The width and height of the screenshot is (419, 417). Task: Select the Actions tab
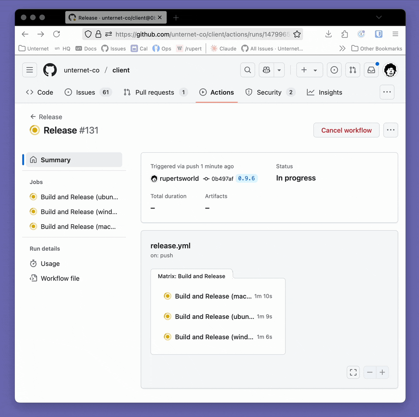coord(217,92)
